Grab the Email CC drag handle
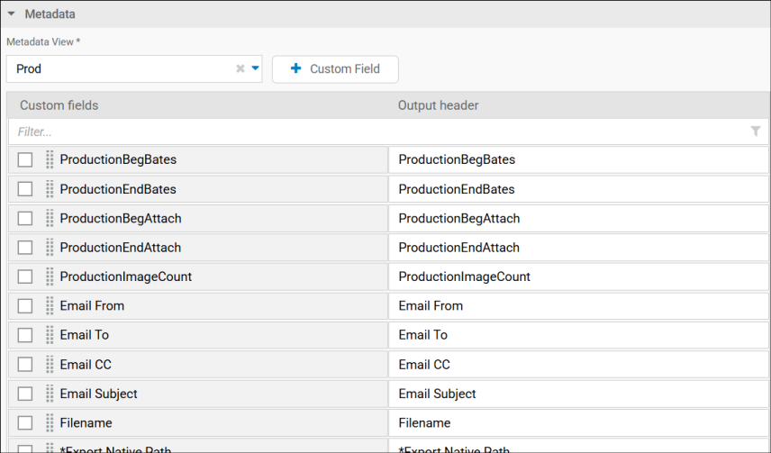Viewport: 771px width, 453px height. 50,365
